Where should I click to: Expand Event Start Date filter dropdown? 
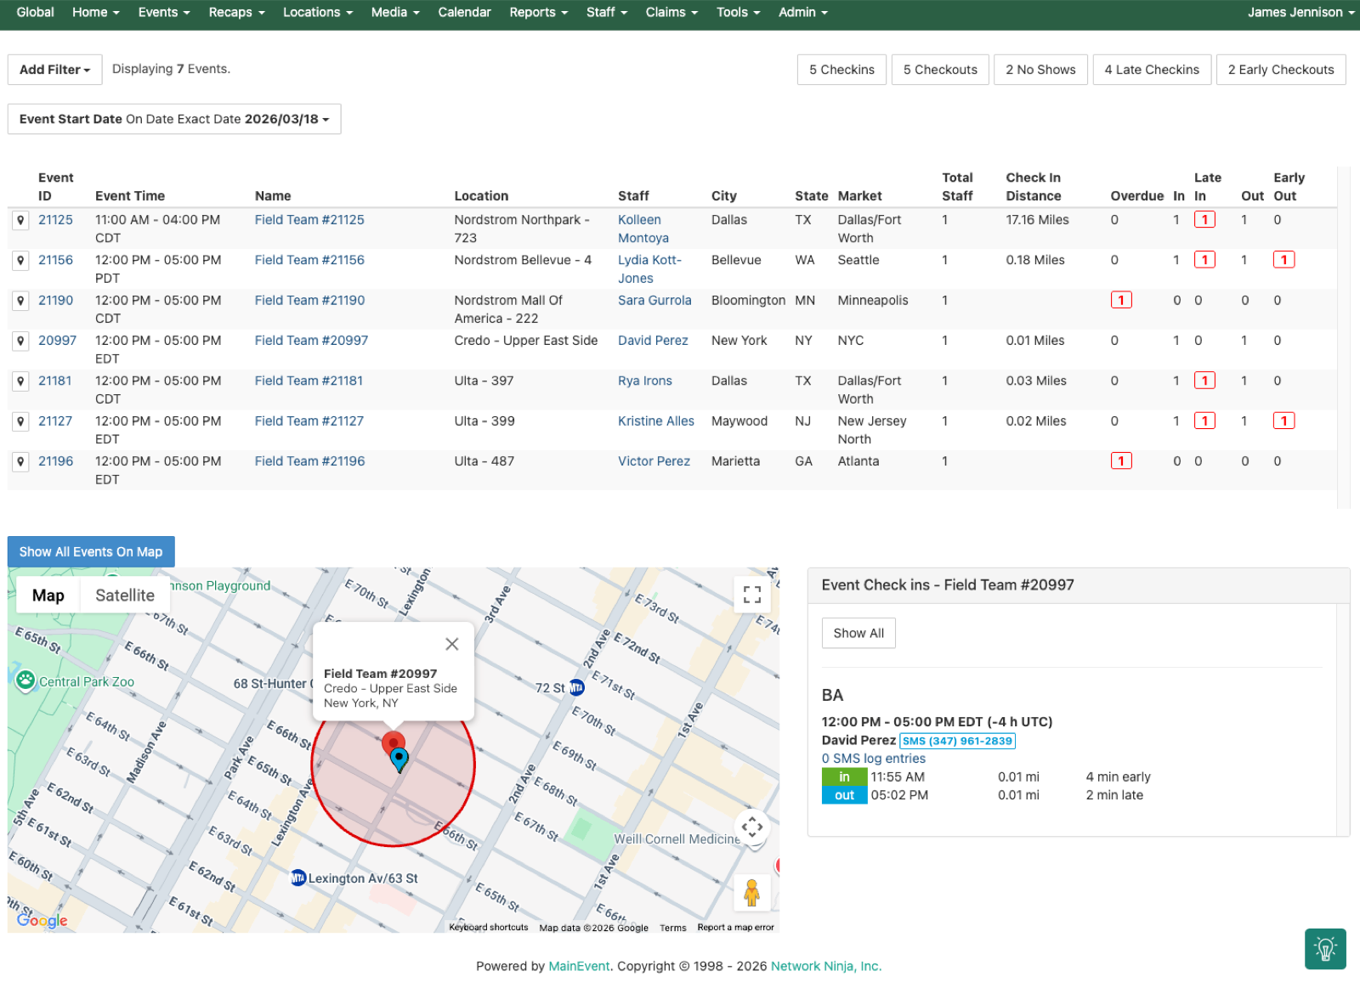tap(174, 119)
